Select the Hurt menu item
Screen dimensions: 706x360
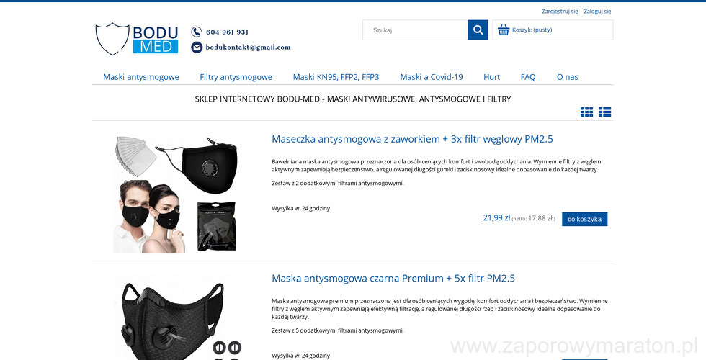click(x=491, y=77)
